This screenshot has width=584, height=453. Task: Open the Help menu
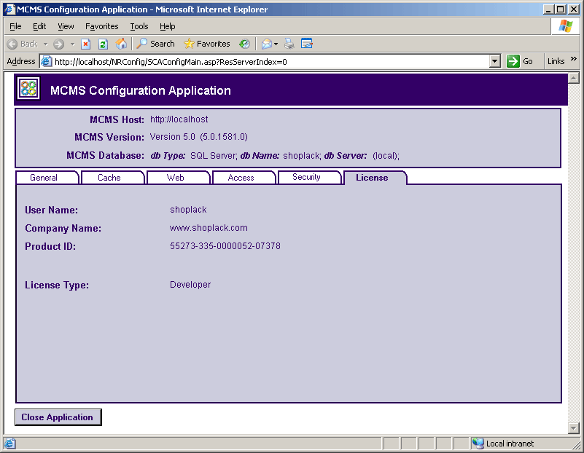(x=167, y=26)
